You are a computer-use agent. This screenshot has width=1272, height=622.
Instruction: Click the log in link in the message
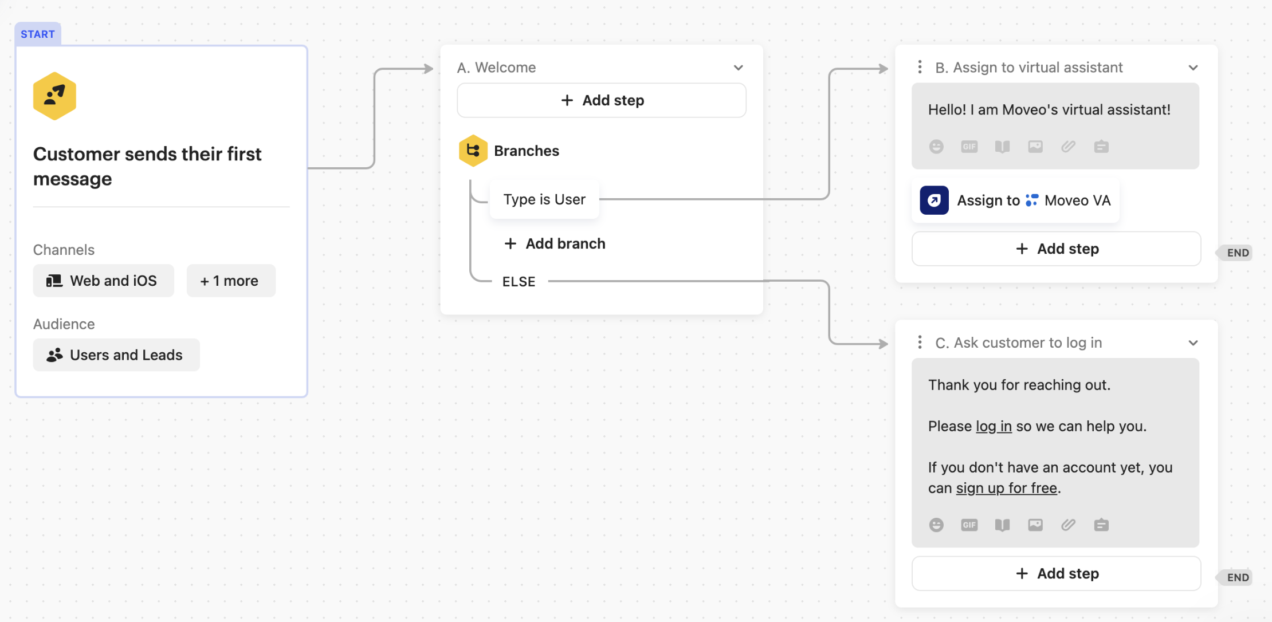click(x=993, y=426)
